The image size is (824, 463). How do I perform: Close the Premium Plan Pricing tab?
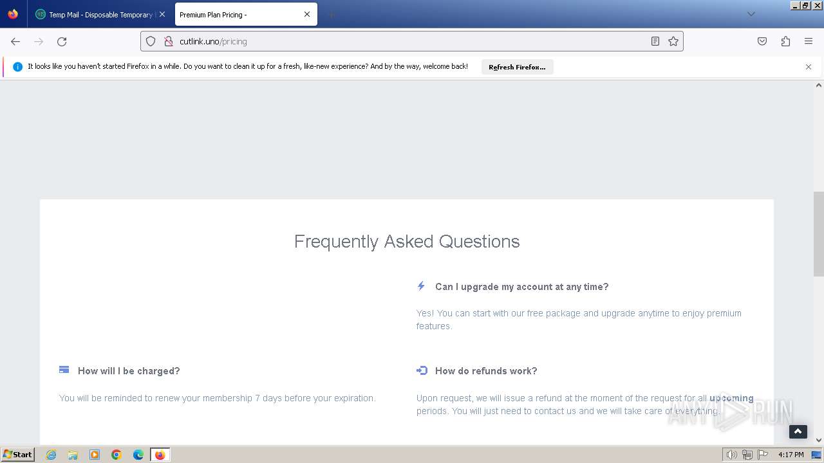tap(307, 14)
